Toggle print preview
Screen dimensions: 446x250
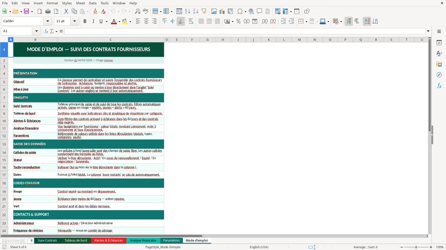tap(56, 11)
